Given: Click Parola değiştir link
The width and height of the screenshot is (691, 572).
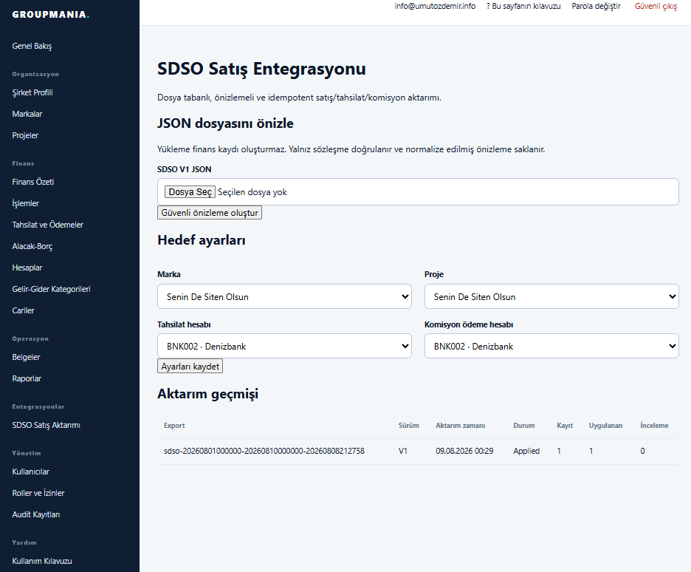Looking at the screenshot, I should [596, 6].
